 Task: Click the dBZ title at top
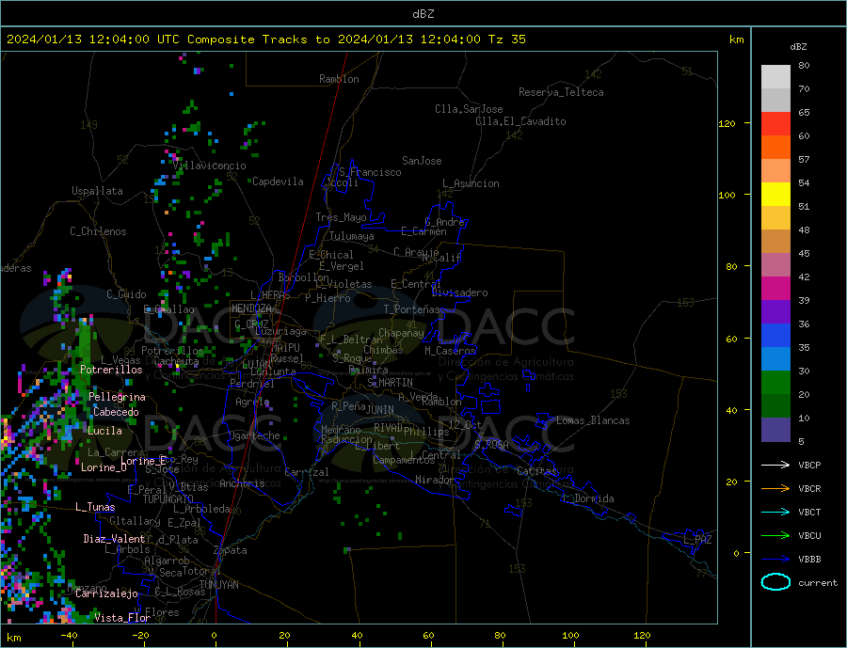(423, 14)
